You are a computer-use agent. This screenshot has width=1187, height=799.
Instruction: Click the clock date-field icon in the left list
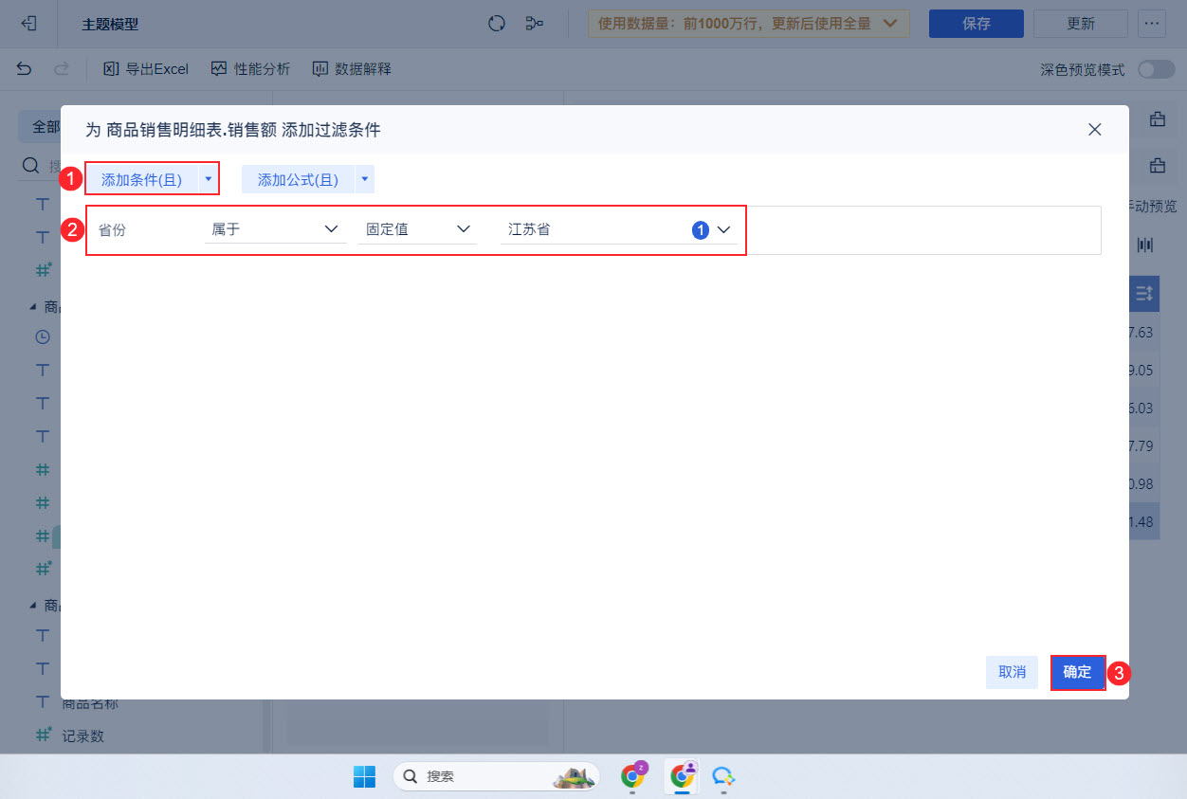pyautogui.click(x=43, y=336)
